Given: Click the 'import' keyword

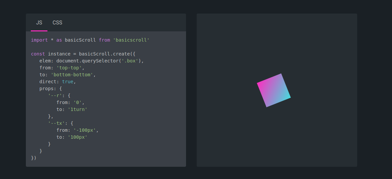Looking at the screenshot, I should tap(39, 40).
